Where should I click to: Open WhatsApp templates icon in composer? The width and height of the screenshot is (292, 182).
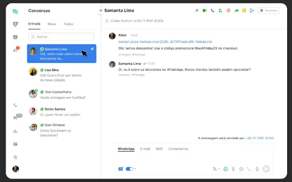pos(226,169)
